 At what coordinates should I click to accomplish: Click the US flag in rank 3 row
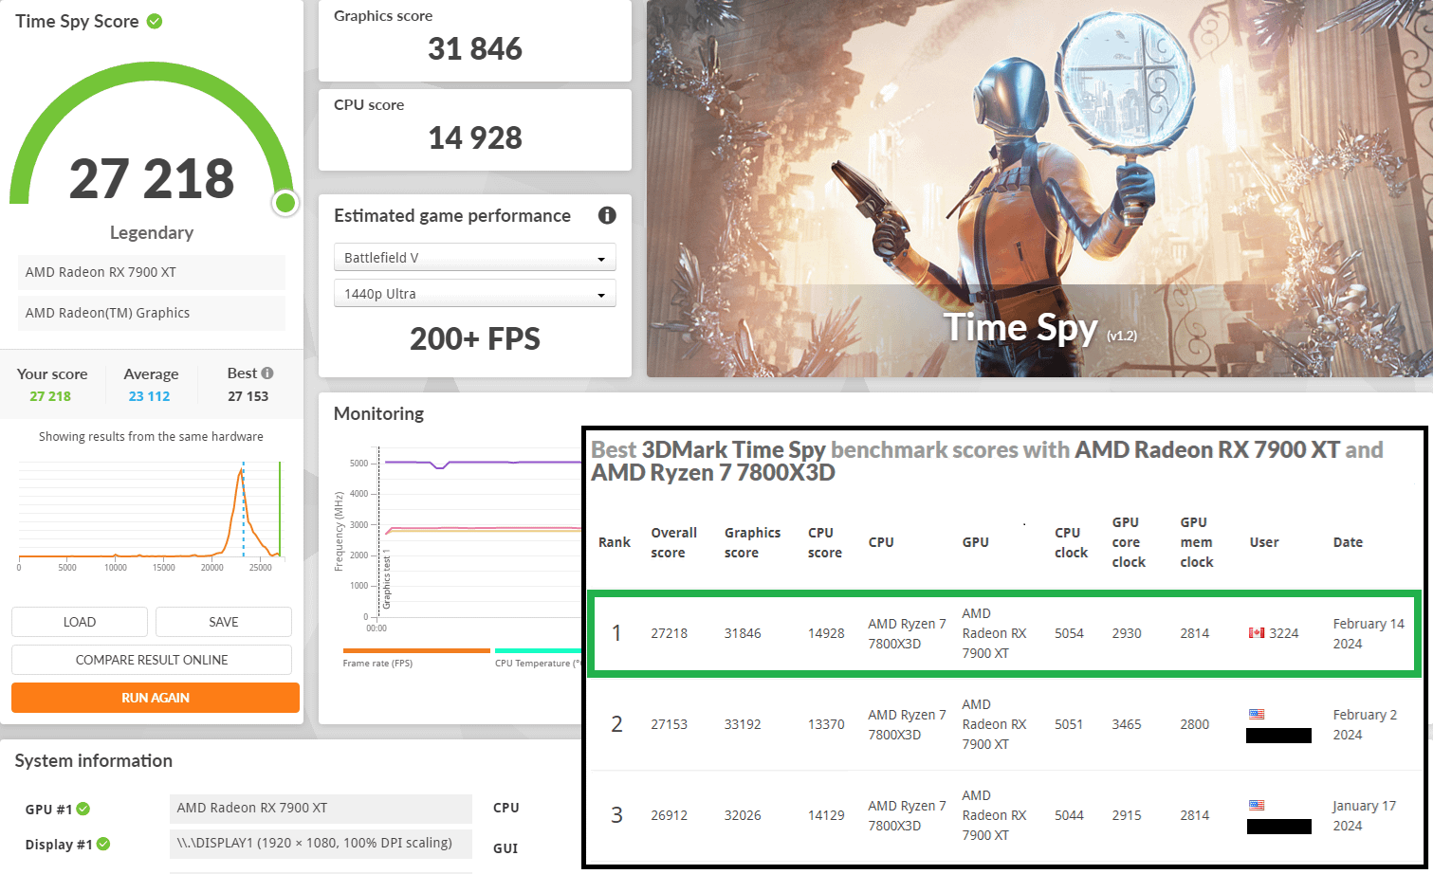(1257, 805)
